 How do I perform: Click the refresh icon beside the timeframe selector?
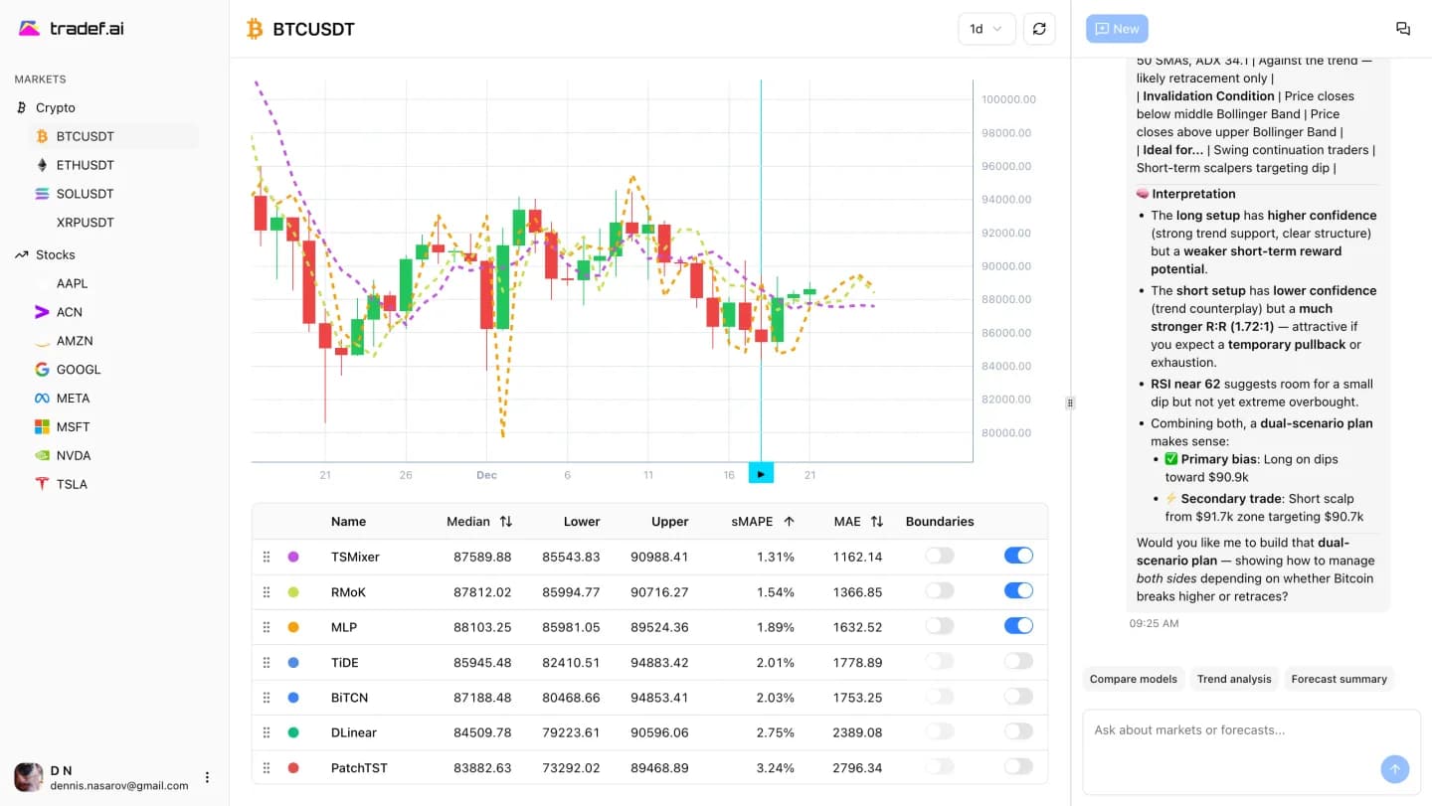point(1039,29)
